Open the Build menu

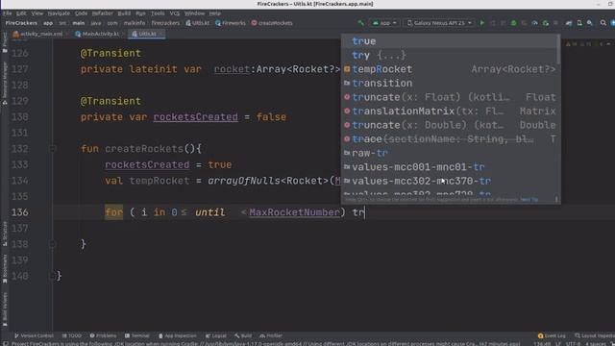click(124, 13)
